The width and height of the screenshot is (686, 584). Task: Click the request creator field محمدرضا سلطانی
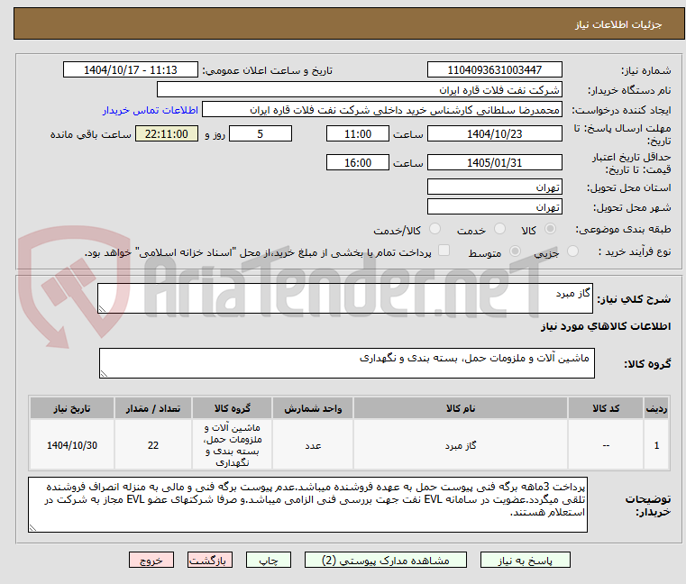tap(381, 110)
